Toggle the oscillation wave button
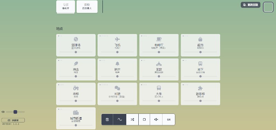Viewport: 276px width, 130px height. tap(119, 119)
